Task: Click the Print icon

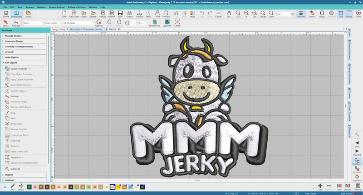Action: 157,14
